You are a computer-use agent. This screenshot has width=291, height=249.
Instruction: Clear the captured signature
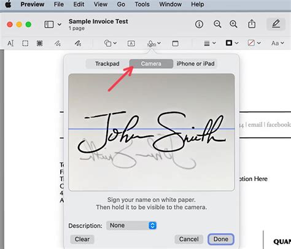(x=82, y=239)
